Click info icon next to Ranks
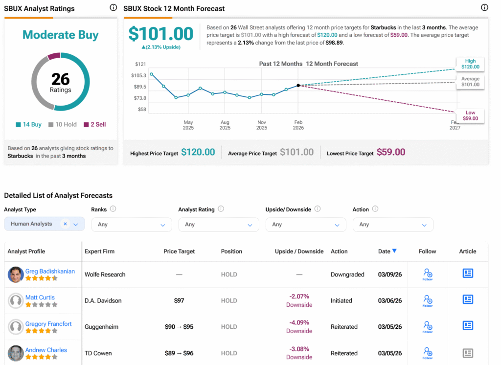 [x=113, y=209]
